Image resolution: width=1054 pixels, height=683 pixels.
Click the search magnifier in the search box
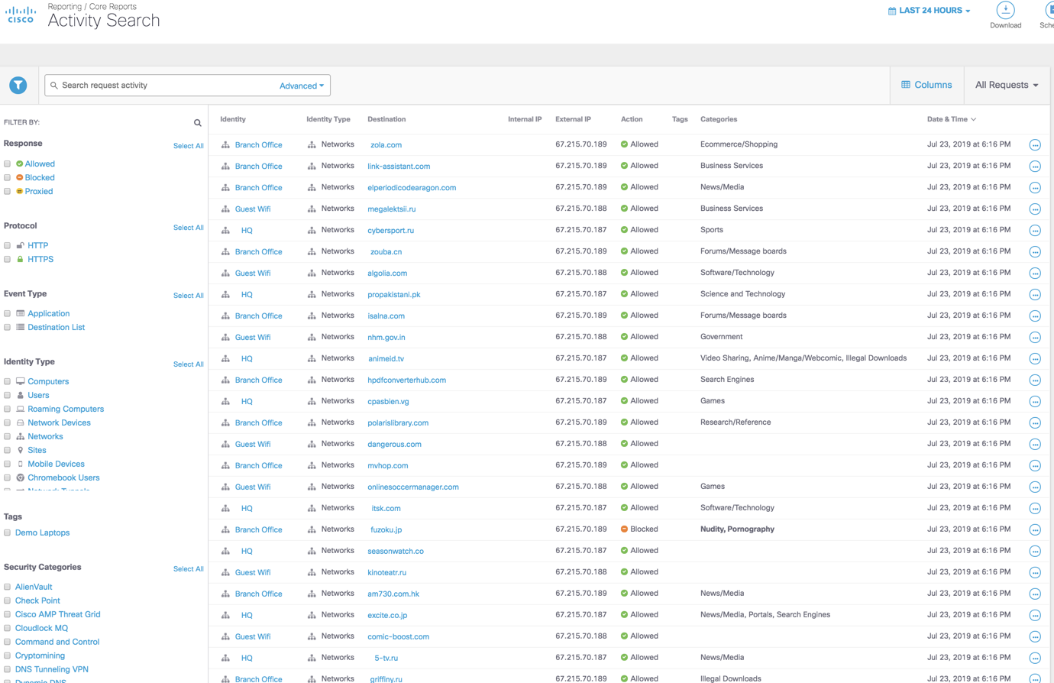click(54, 86)
